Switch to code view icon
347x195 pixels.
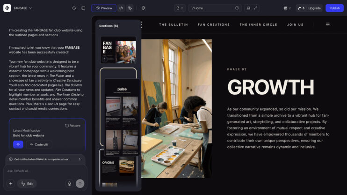[x=121, y=8]
